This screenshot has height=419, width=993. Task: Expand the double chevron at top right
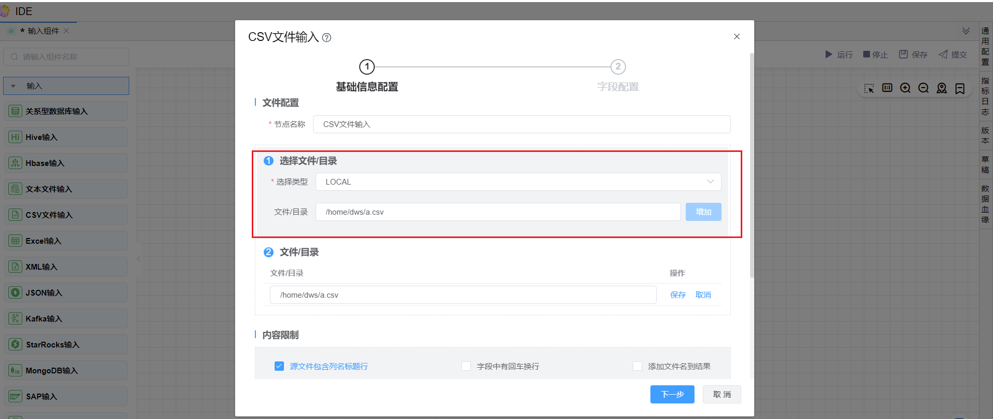tap(965, 31)
